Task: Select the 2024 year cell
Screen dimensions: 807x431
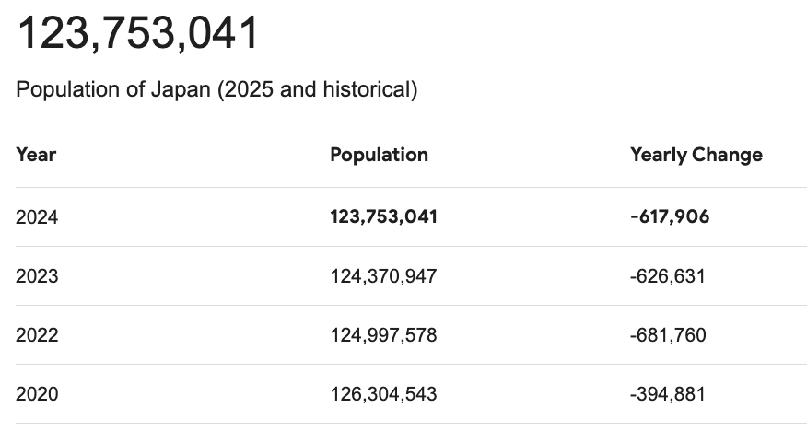Action: tap(37, 217)
